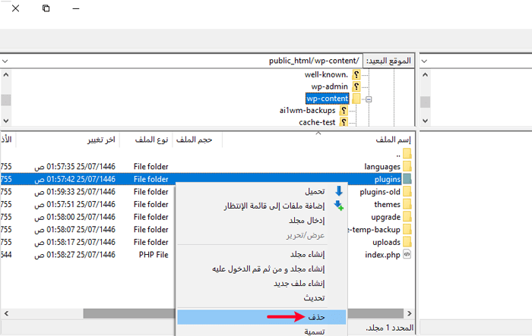Open the remote site path dropdown arrow

tap(6, 60)
